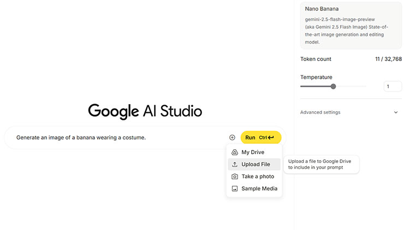
Task: Open the Advanced settings section label
Action: coord(320,112)
